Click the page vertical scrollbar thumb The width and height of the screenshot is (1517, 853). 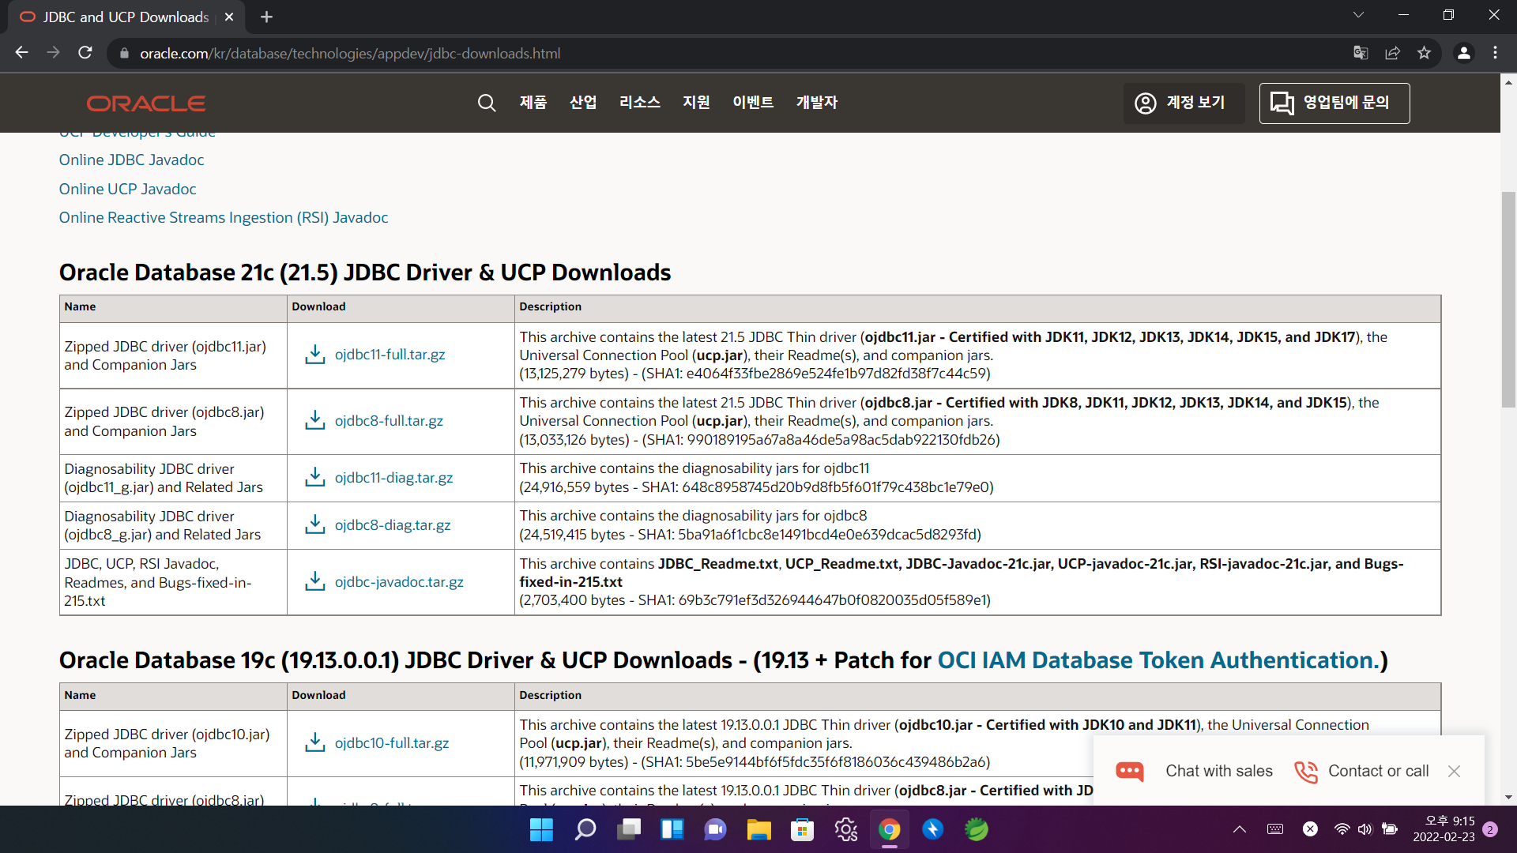tap(1508, 300)
